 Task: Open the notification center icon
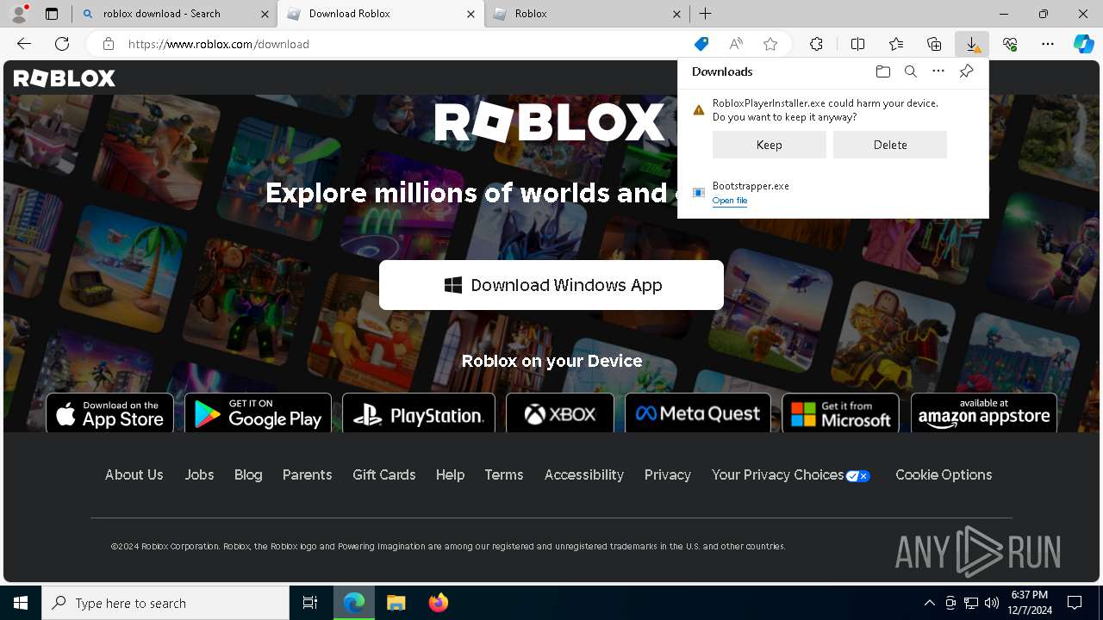click(1075, 603)
